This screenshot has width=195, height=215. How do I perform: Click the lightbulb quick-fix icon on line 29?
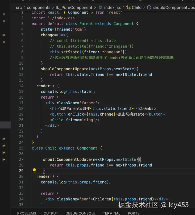coord(34,171)
